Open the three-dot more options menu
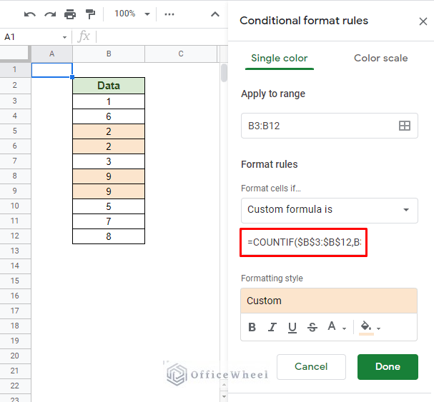This screenshot has width=434, height=402. click(x=169, y=14)
